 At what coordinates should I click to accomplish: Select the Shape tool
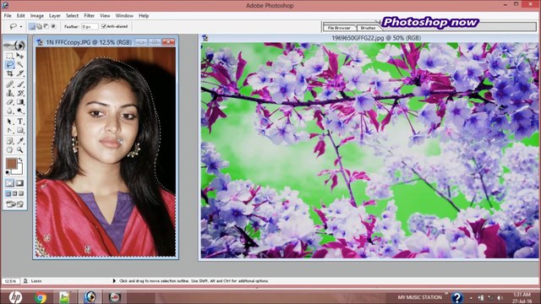point(20,131)
